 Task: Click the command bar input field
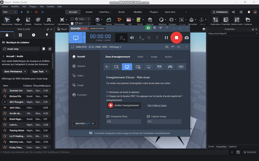(116, 152)
